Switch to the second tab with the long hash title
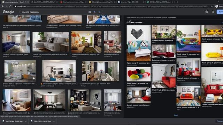Image resolution: width=223 pixels, height=125 pixels. click(44, 2)
